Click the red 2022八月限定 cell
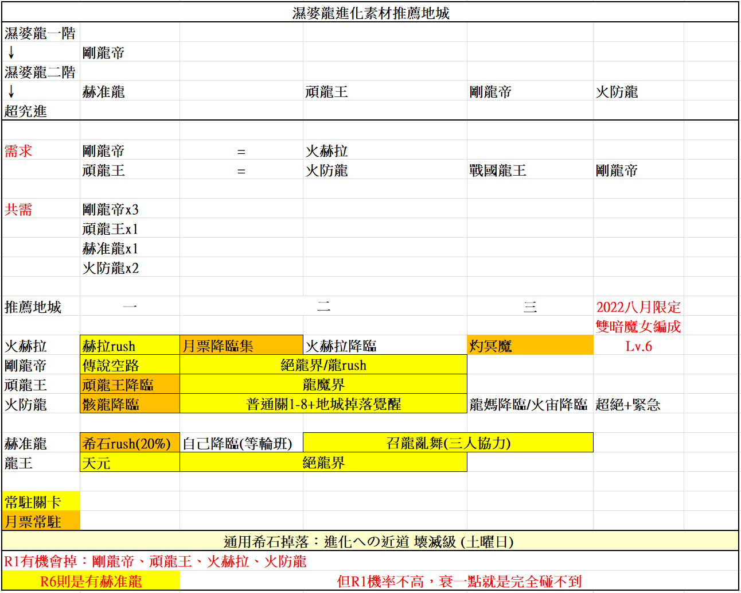This screenshot has width=741, height=593. coord(638,307)
